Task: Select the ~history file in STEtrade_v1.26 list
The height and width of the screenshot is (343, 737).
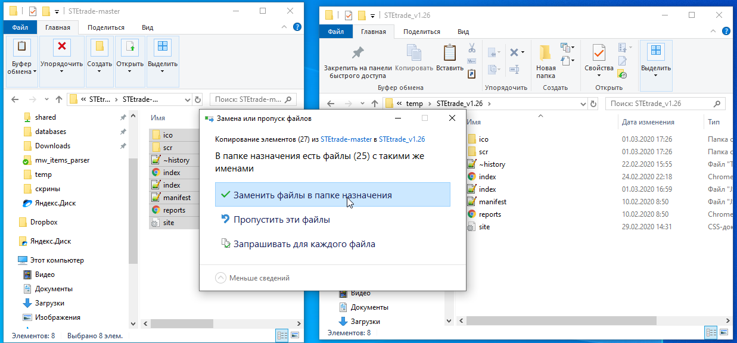Action: 492,164
